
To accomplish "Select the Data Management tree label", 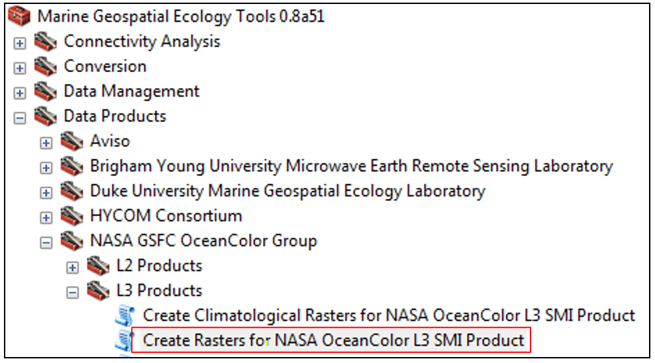I will pyautogui.click(x=131, y=91).
